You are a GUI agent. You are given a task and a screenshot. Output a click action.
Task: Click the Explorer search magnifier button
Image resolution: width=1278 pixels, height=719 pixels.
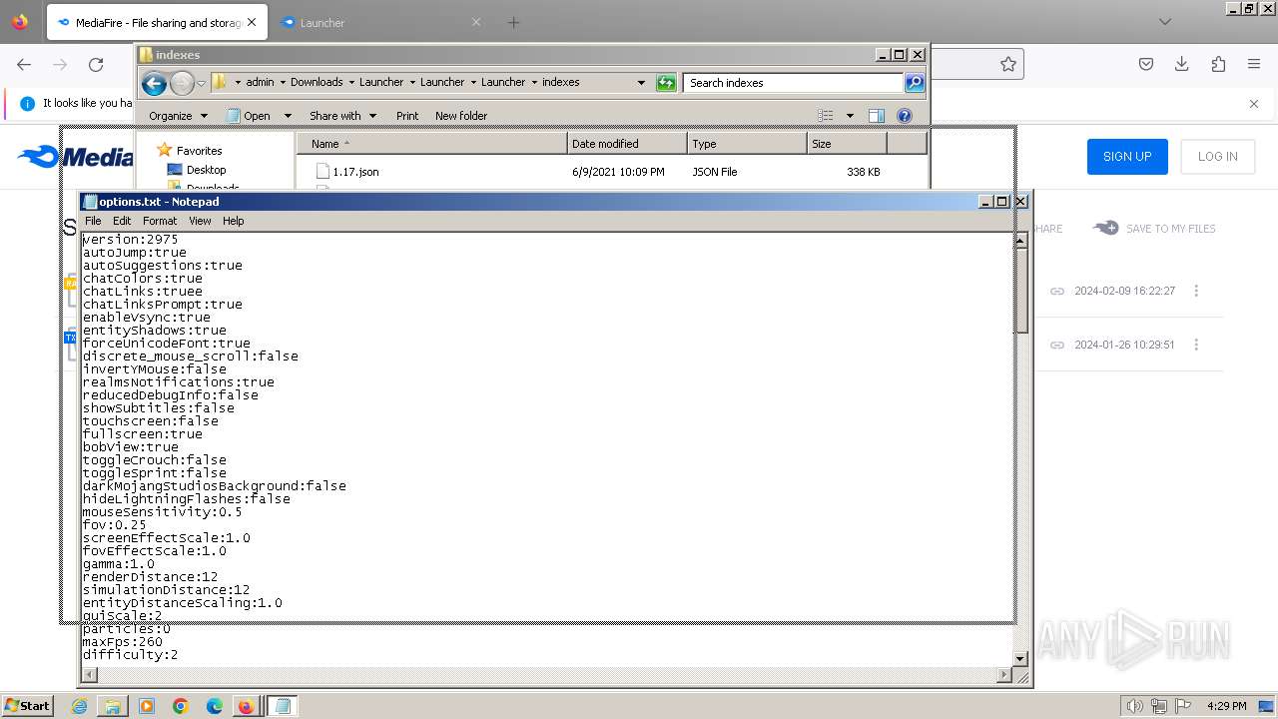[915, 83]
